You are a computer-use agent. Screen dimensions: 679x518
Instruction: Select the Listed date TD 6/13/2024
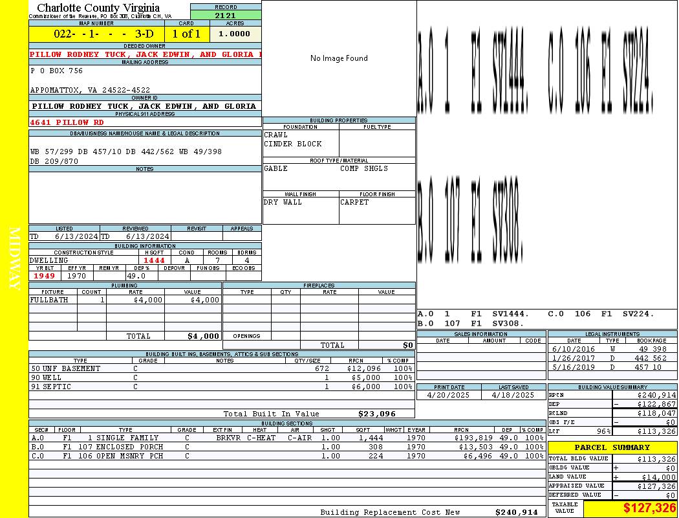pos(64,237)
